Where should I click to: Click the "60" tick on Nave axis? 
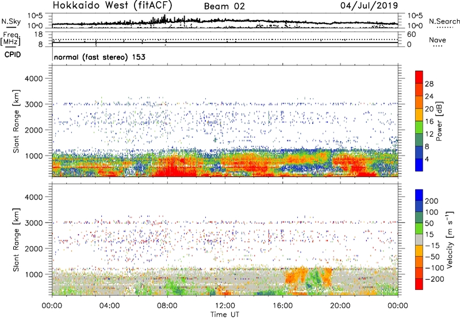(x=411, y=34)
